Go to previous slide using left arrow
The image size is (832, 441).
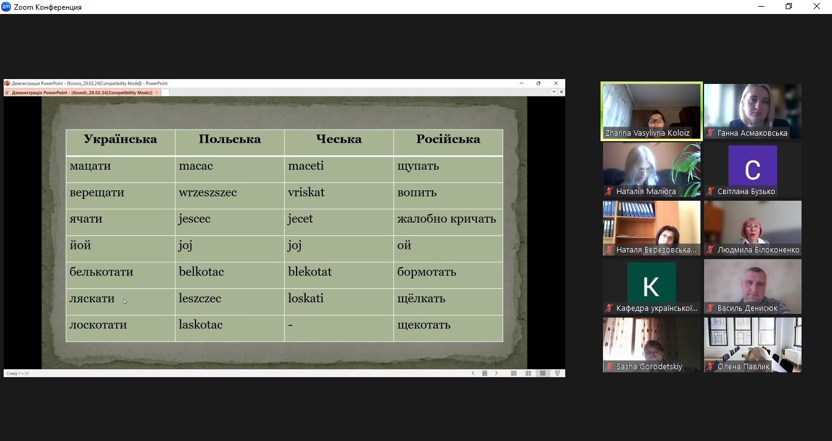pyautogui.click(x=473, y=373)
